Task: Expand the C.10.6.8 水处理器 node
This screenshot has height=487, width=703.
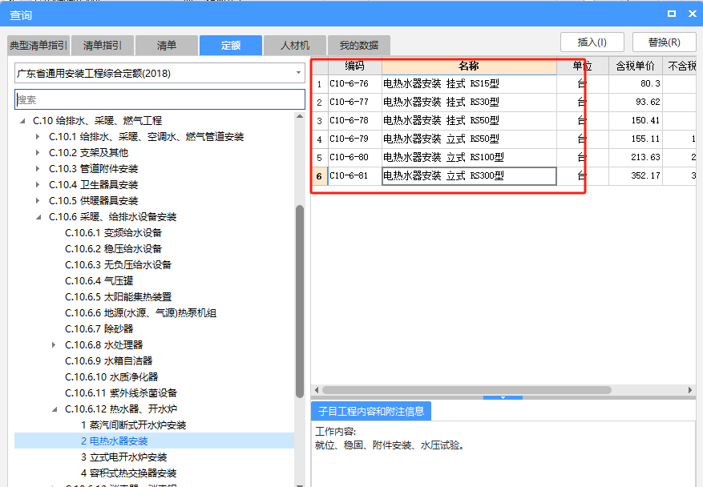Action: click(x=54, y=345)
